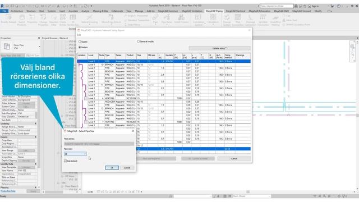Close the Properties palette
The image size is (359, 202).
coord(39,38)
